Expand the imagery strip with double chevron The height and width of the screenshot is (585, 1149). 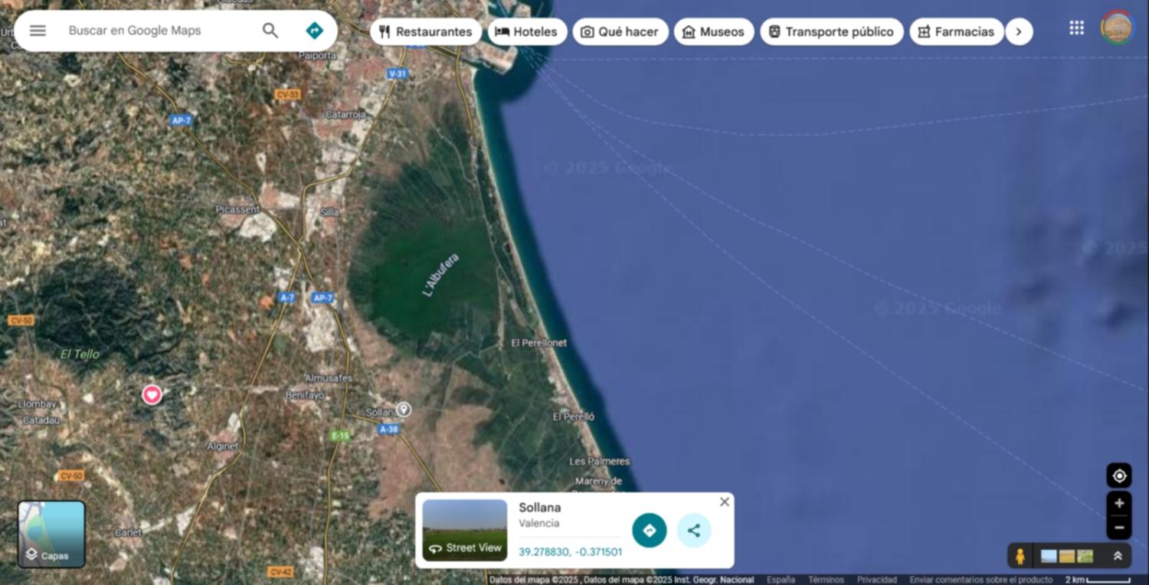[x=1118, y=556]
